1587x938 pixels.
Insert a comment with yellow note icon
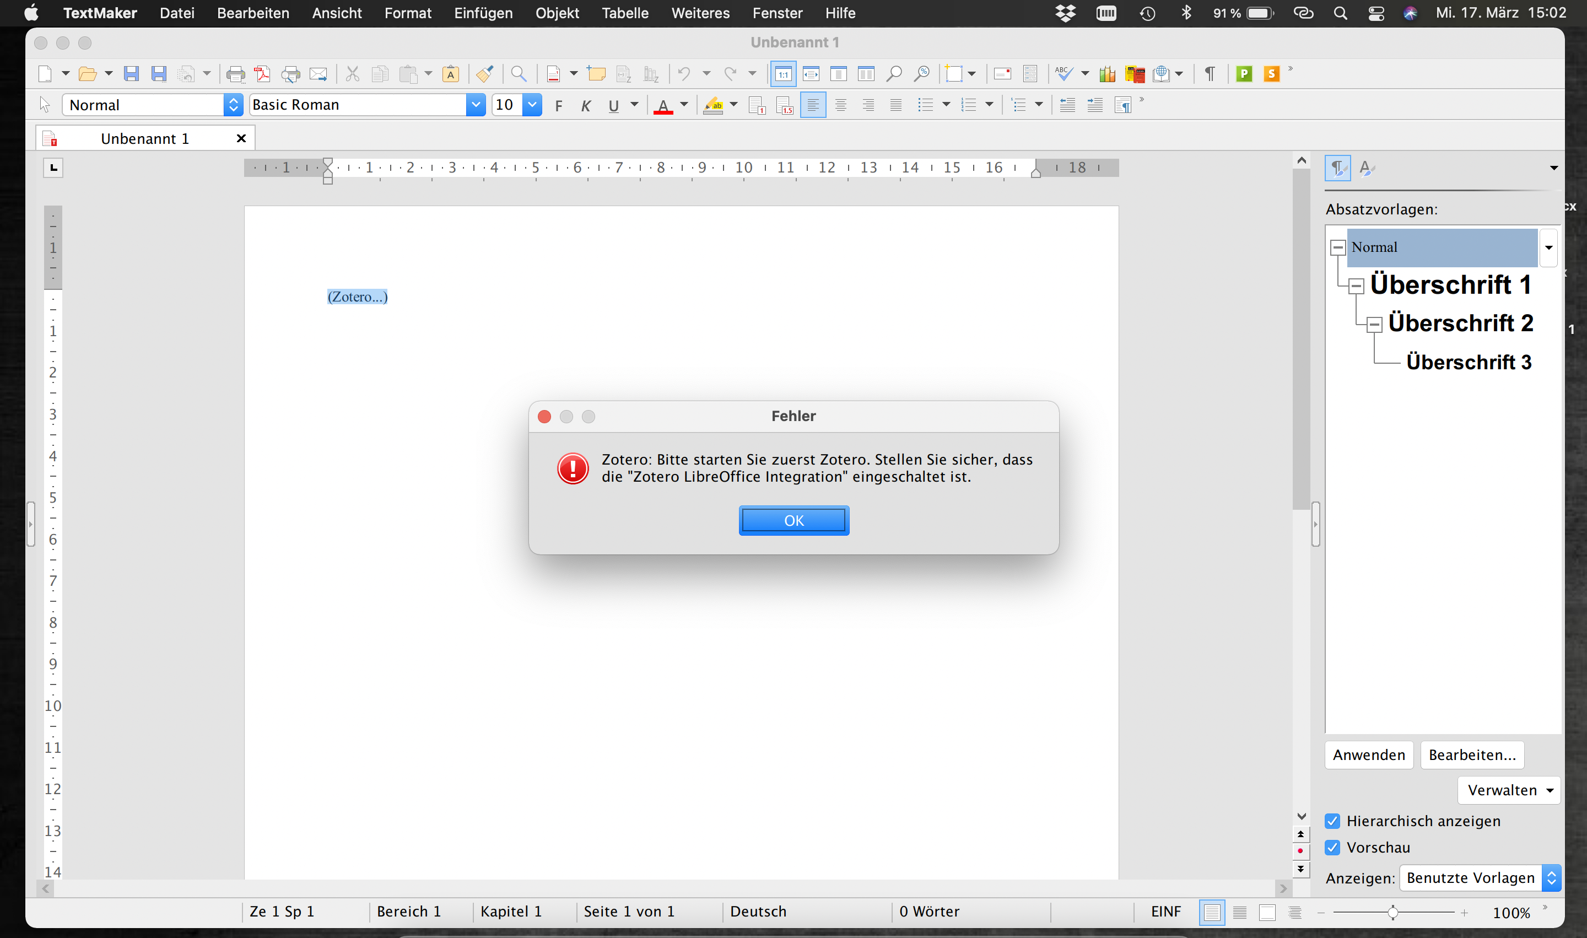(596, 74)
